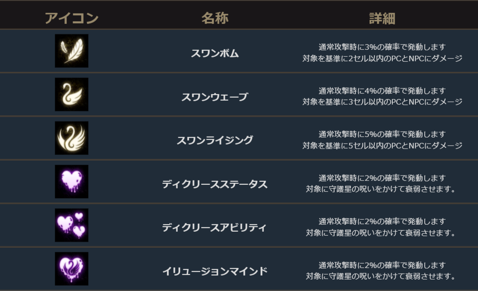The height and width of the screenshot is (291, 478).
Task: Click the アイコン column header
Action: pyautogui.click(x=72, y=18)
